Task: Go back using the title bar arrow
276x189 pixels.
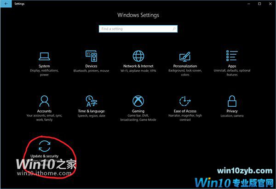Action: pyautogui.click(x=5, y=3)
